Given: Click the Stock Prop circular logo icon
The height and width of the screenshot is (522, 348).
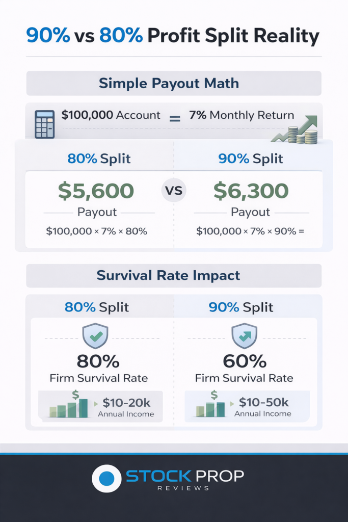Looking at the screenshot, I should (x=106, y=479).
